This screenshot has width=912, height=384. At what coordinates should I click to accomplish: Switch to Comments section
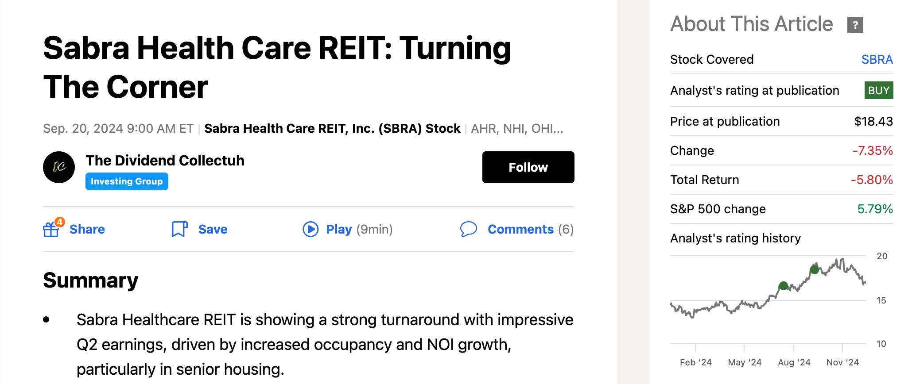pyautogui.click(x=521, y=229)
